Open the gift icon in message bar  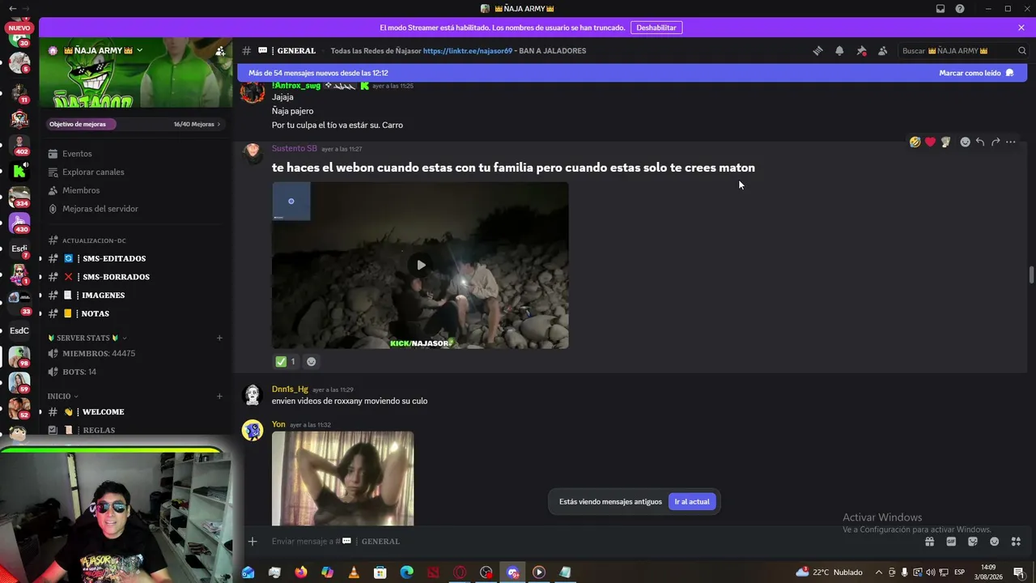tap(930, 542)
